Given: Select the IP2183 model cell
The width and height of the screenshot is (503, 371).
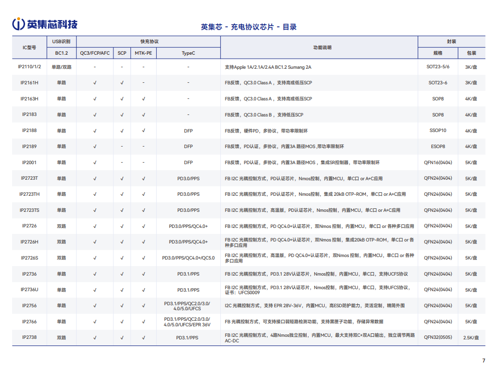Looking at the screenshot, I should click(x=29, y=114).
